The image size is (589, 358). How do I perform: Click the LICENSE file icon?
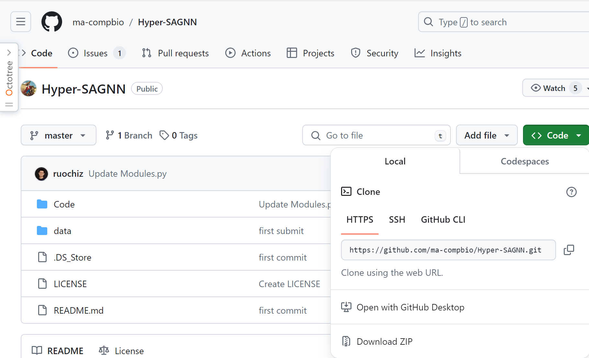pyautogui.click(x=42, y=284)
